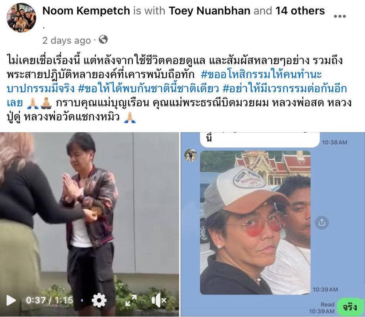Click the share icon beside chat photo

[x=321, y=223]
